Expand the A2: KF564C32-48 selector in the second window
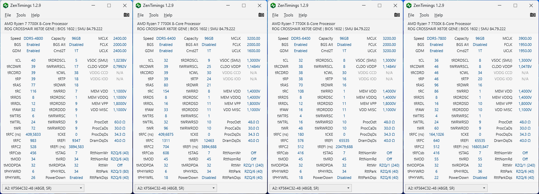539x194 pixels. [x=214, y=188]
